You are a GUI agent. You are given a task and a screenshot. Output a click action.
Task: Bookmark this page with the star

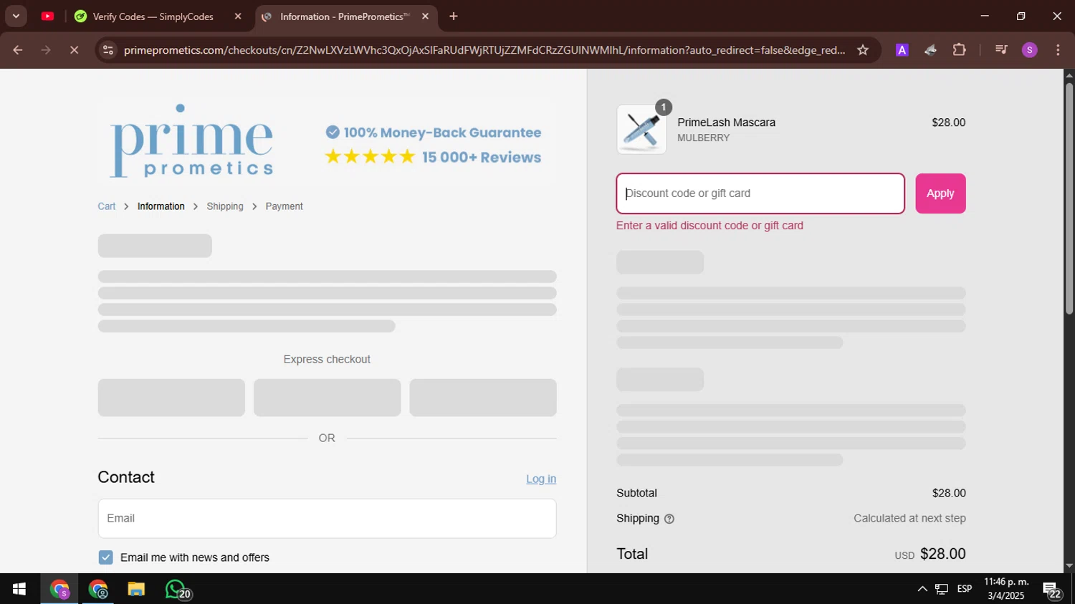863,50
